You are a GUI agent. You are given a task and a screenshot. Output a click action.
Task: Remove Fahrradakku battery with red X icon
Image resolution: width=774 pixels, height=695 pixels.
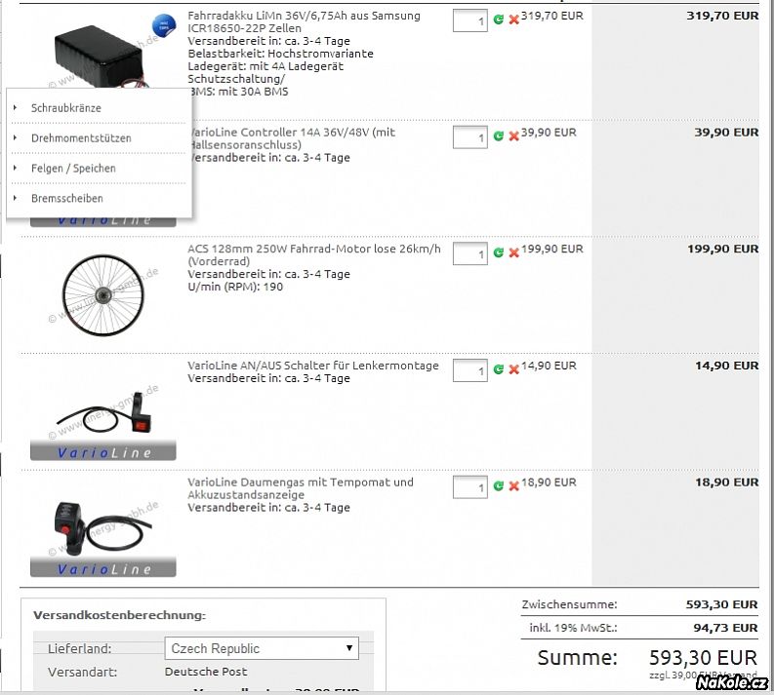(x=513, y=19)
